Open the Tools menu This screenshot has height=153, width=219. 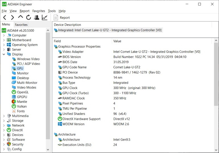52,11
